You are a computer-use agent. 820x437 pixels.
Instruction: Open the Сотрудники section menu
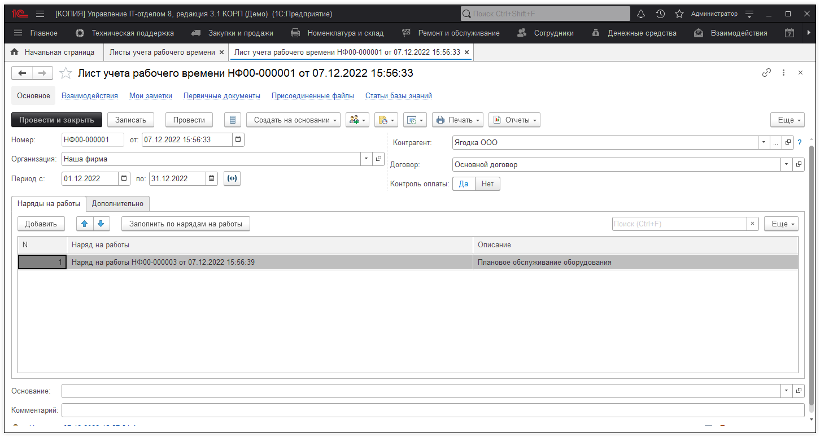pyautogui.click(x=546, y=33)
